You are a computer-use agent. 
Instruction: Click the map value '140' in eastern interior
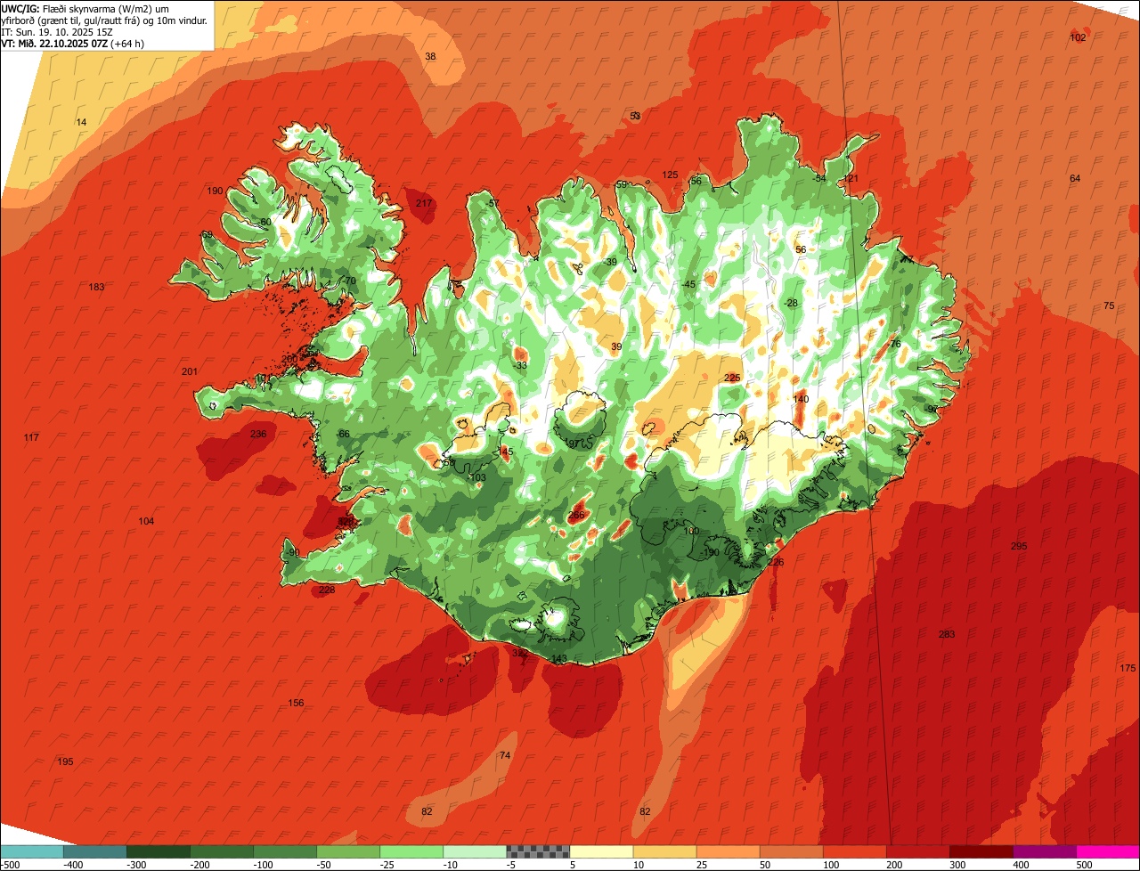801,399
